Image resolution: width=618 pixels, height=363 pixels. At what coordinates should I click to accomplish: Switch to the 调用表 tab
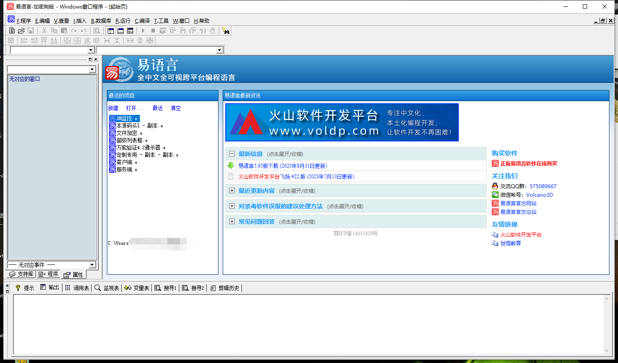[x=77, y=288]
